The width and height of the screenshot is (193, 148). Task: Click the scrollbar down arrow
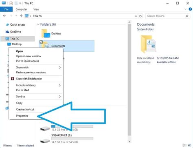(129, 141)
